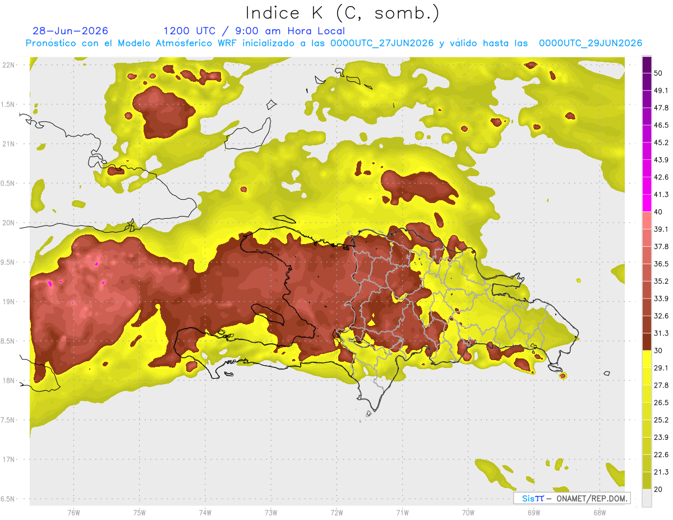
Task: Pick the dark purple swatch above 50
Action: (x=647, y=65)
